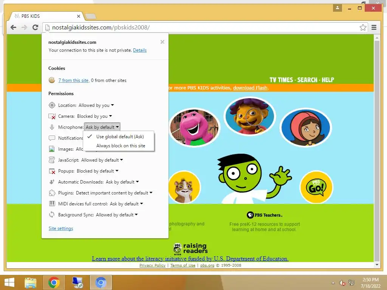Click the PBS KIDS GO! yellow circle
Screen dimensions: 387x290
[x=316, y=187]
